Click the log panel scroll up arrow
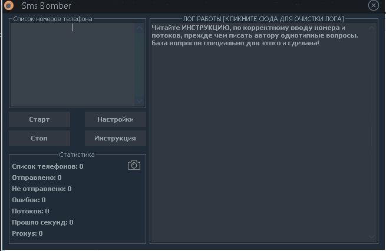This screenshot has width=386, height=251. pos(372,28)
